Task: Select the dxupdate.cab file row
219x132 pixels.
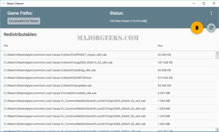Action: (108, 86)
